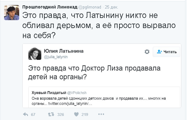Open the @julia_latynin handle link

coord(56,57)
